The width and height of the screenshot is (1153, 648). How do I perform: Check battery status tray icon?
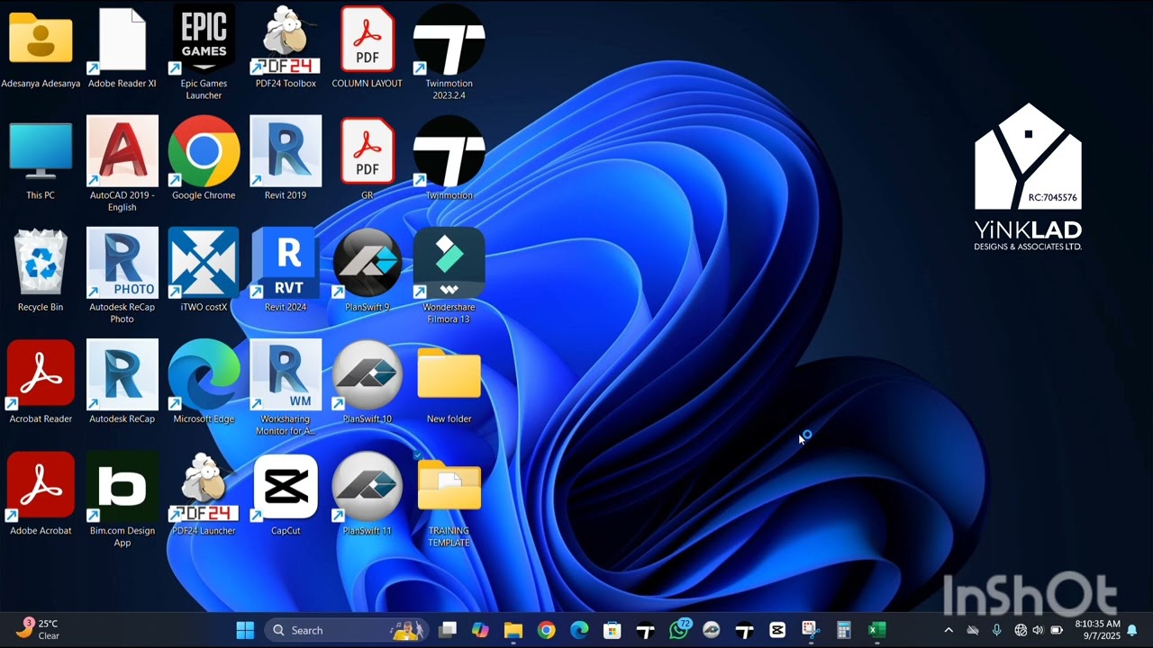point(1057,630)
